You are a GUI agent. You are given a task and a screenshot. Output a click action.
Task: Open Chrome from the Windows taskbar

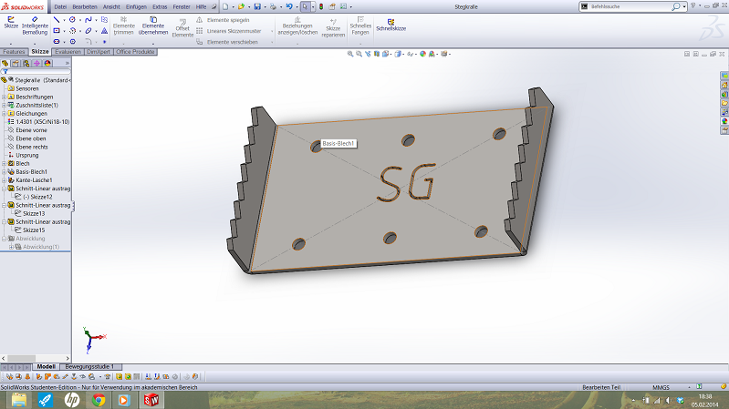(99, 400)
